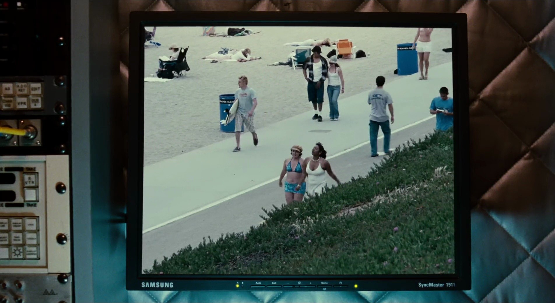Switch the black knob beside the R VTR button
The width and height of the screenshot is (555, 303).
(x=61, y=188)
